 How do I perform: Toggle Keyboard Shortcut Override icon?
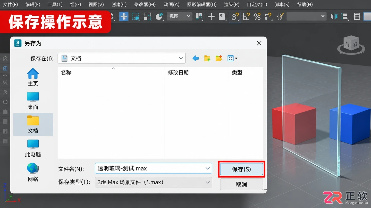[x=222, y=16]
